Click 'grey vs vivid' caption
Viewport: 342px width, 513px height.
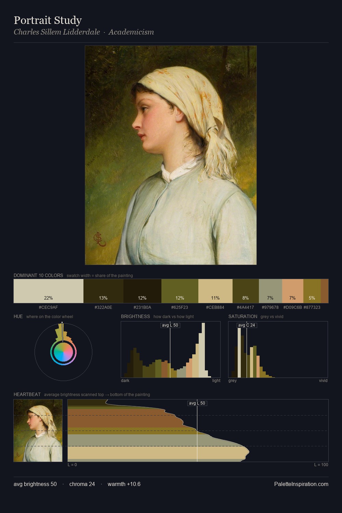point(272,317)
